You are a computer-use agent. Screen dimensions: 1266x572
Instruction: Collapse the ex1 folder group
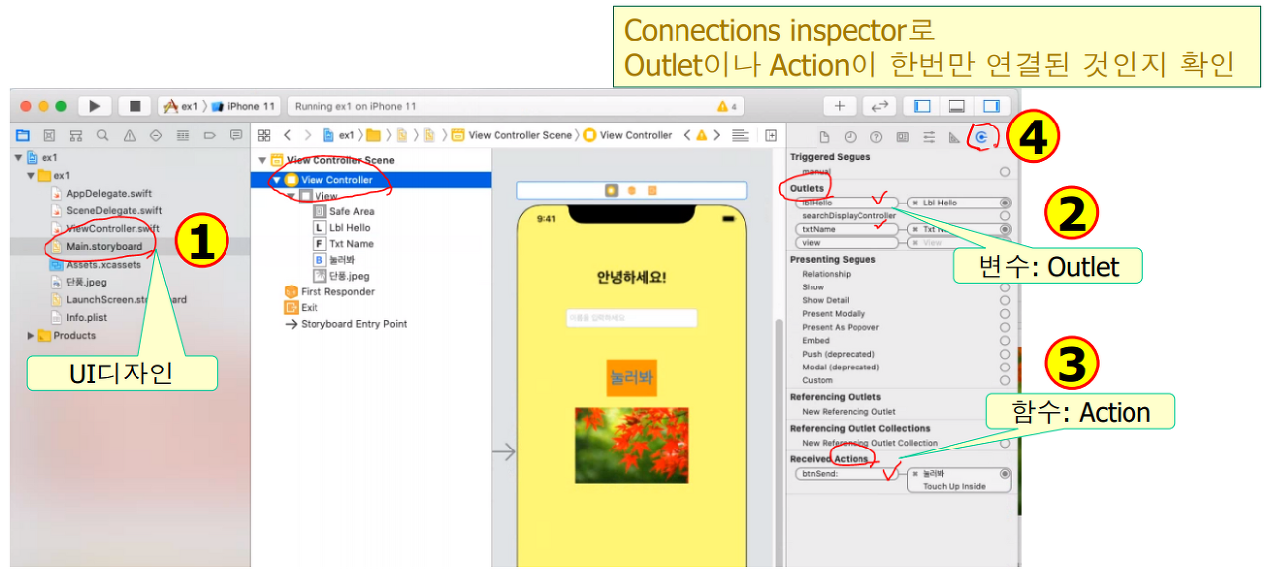31,175
